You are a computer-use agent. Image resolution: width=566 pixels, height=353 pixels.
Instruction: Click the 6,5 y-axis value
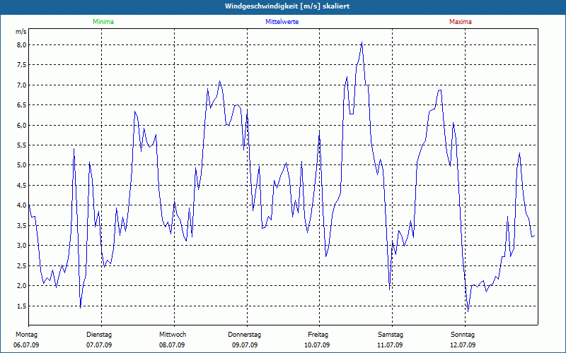pos(21,105)
